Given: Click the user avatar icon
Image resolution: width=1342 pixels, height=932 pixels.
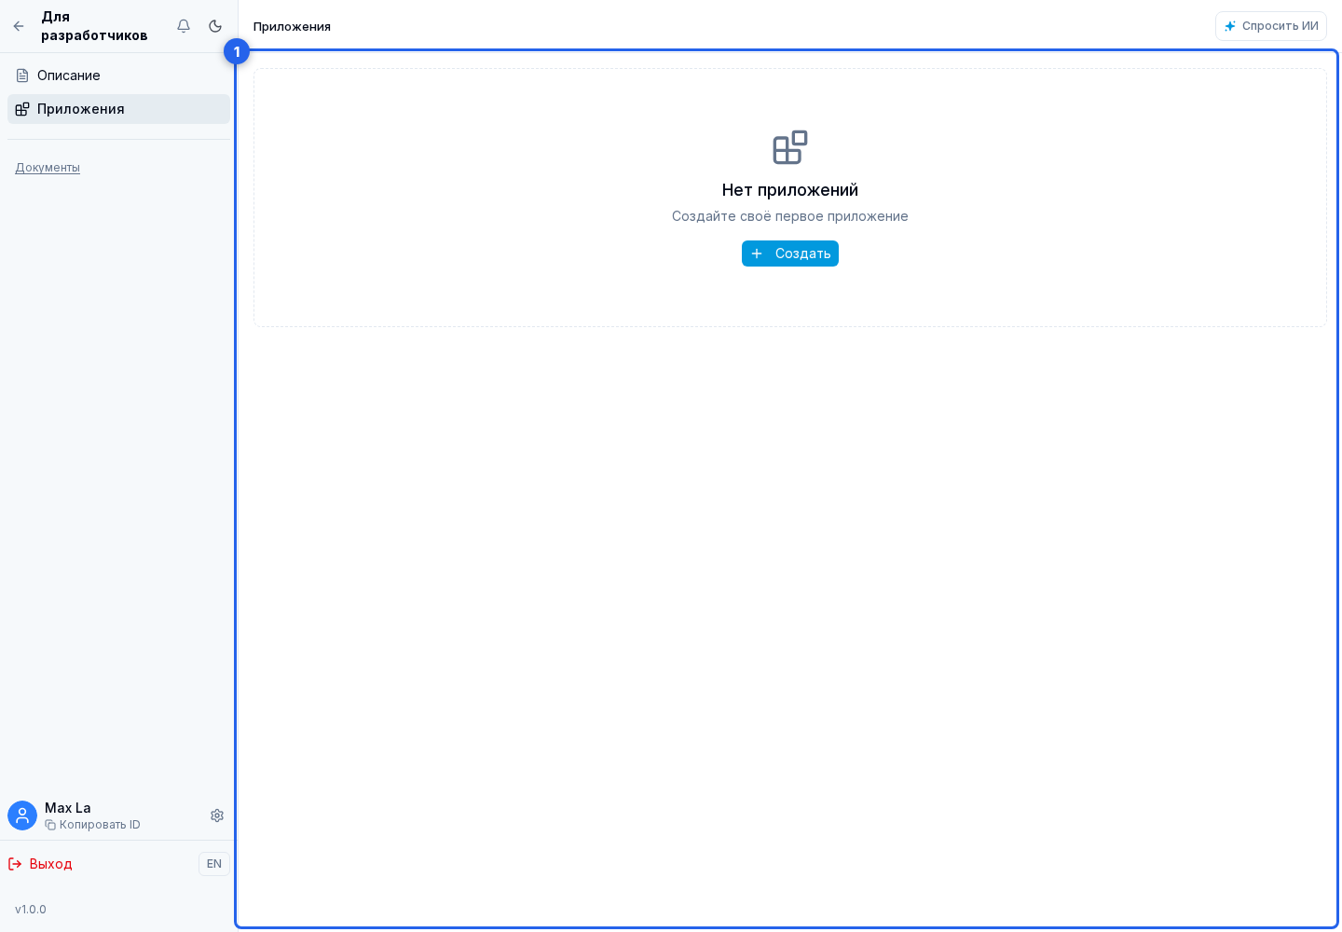Looking at the screenshot, I should (x=22, y=815).
